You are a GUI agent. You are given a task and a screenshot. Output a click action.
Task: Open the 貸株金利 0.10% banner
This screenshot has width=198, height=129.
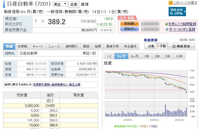coord(177,12)
